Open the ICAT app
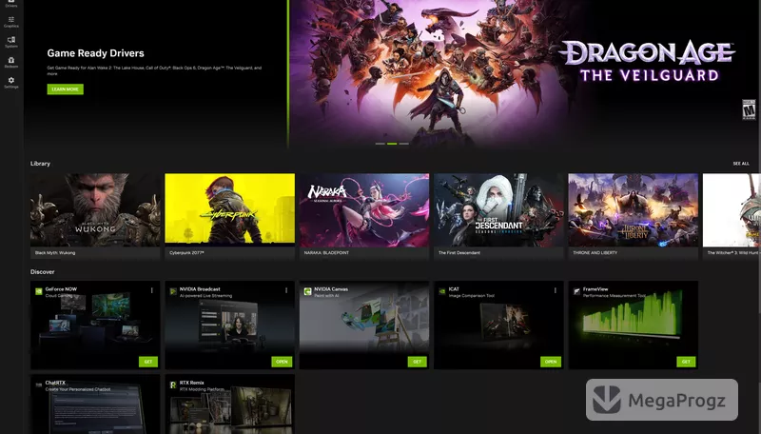 [551, 362]
